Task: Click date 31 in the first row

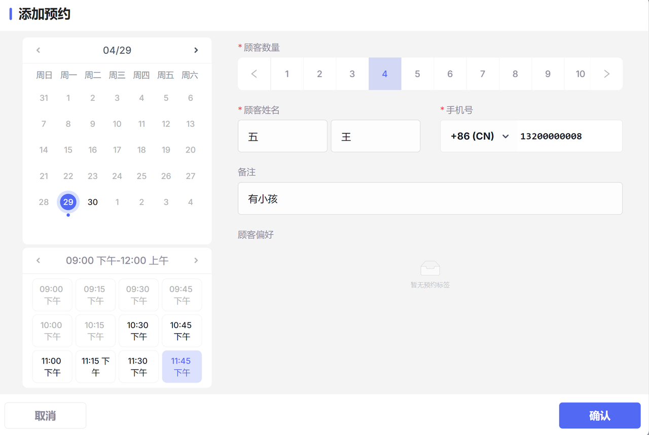Action: (44, 98)
